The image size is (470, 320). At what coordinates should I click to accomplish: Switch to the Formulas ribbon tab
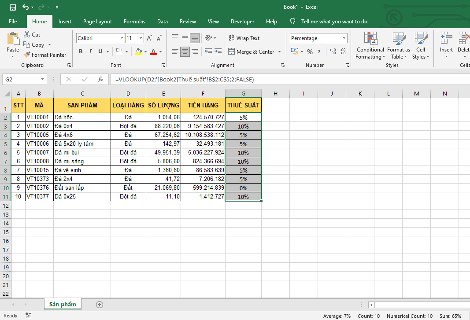134,22
